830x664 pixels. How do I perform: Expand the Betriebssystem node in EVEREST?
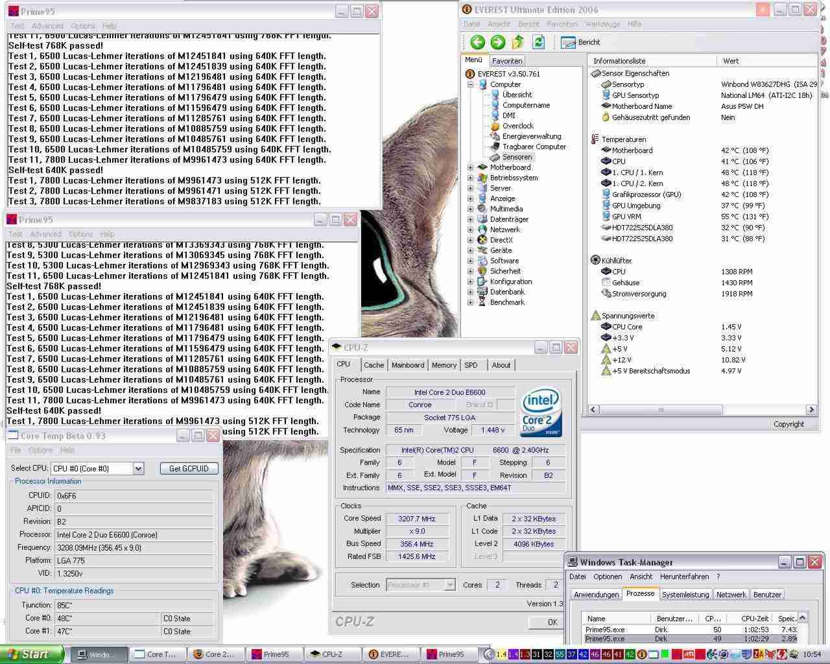(470, 178)
